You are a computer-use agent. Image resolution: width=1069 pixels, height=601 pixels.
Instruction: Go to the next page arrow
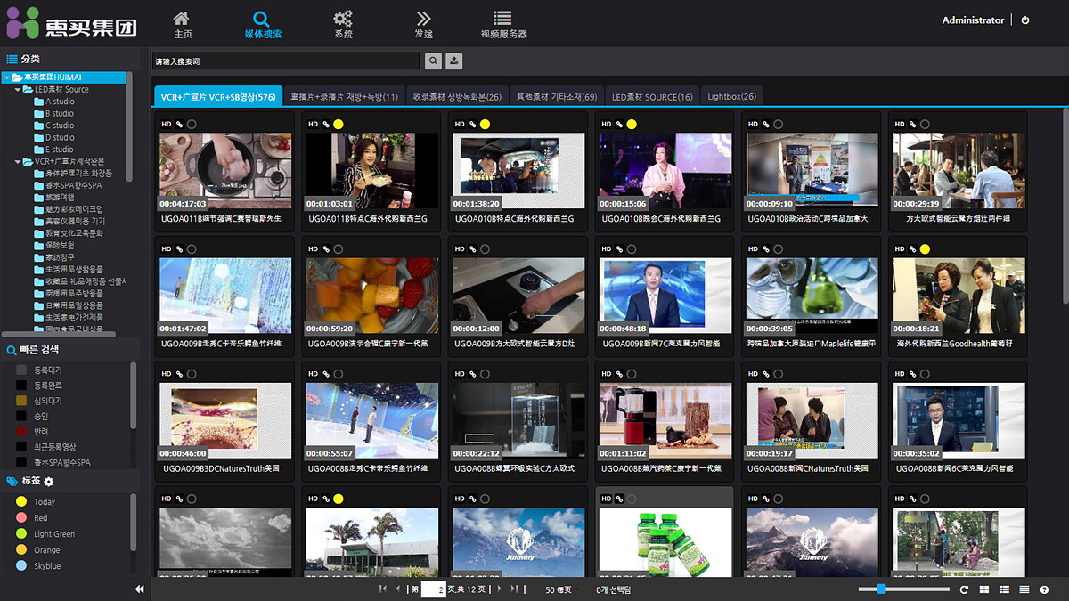[x=499, y=589]
